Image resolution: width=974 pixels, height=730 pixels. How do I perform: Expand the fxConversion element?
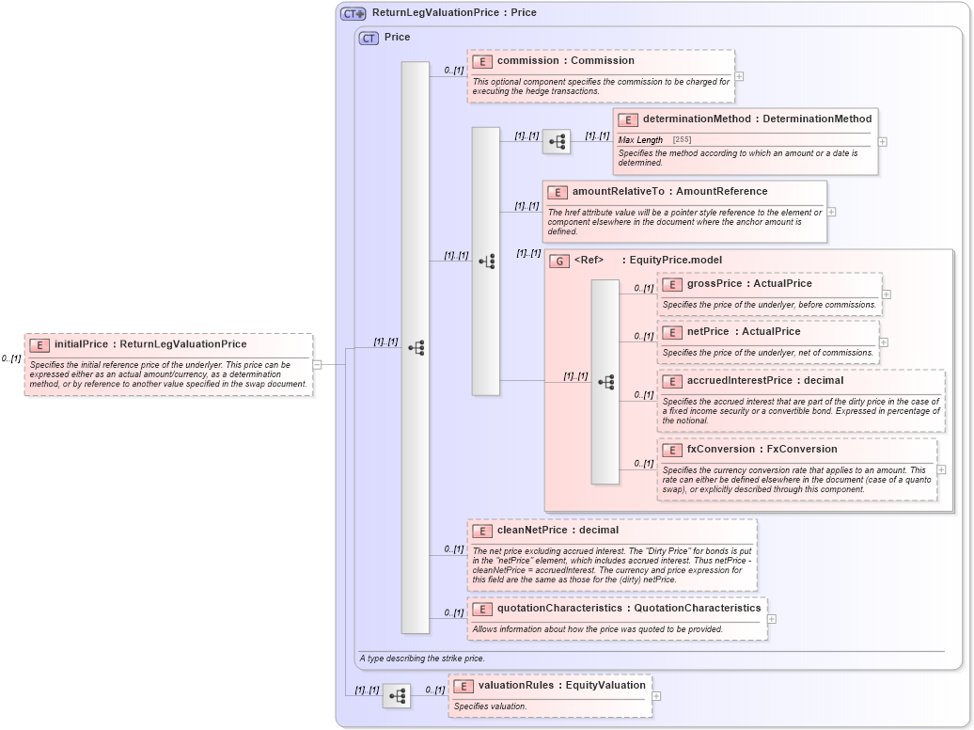pos(941,469)
